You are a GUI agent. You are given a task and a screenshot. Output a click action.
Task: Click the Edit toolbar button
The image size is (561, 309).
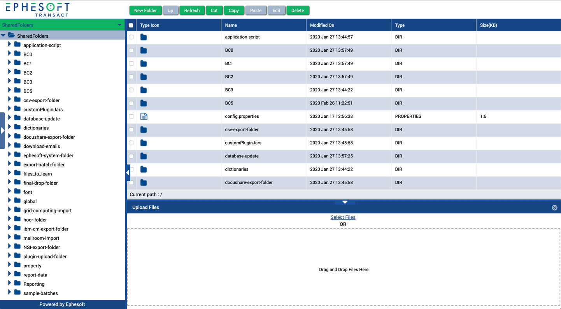point(276,10)
